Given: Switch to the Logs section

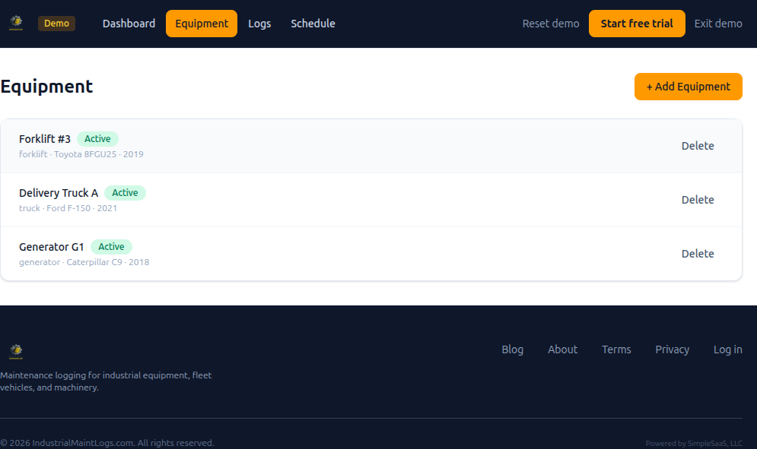Looking at the screenshot, I should tap(259, 24).
